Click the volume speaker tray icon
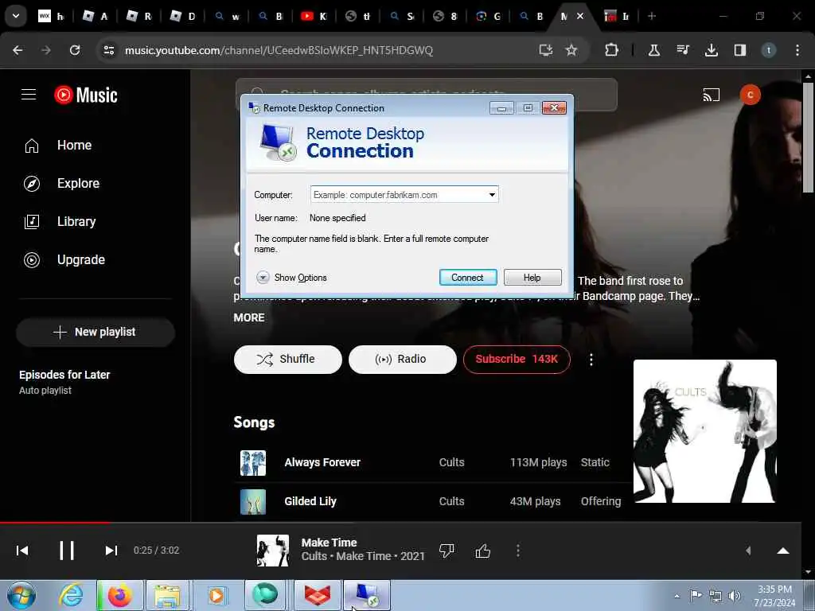The image size is (815, 611). coord(735,595)
